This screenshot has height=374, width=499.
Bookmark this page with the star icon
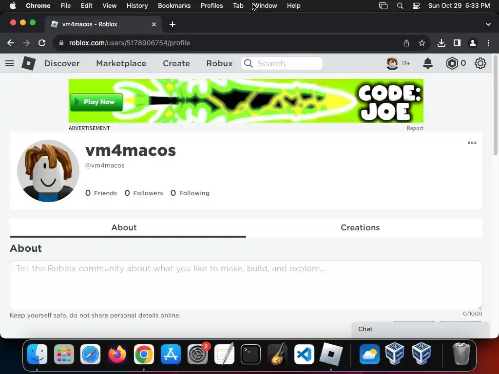[x=422, y=43]
